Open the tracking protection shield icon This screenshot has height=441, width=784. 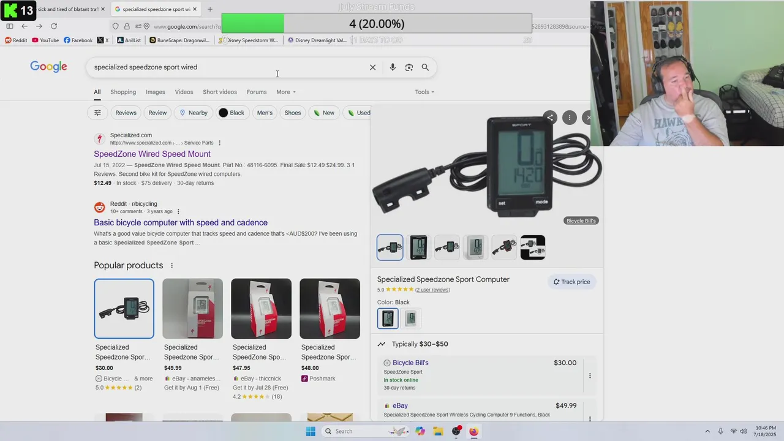pos(115,26)
